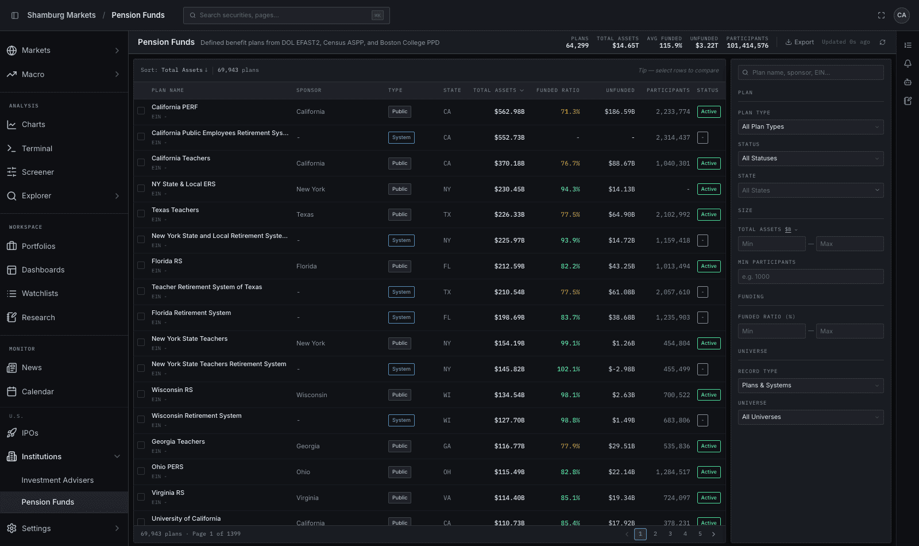Click the Terminal prompt icon
919x546 pixels.
coord(11,148)
